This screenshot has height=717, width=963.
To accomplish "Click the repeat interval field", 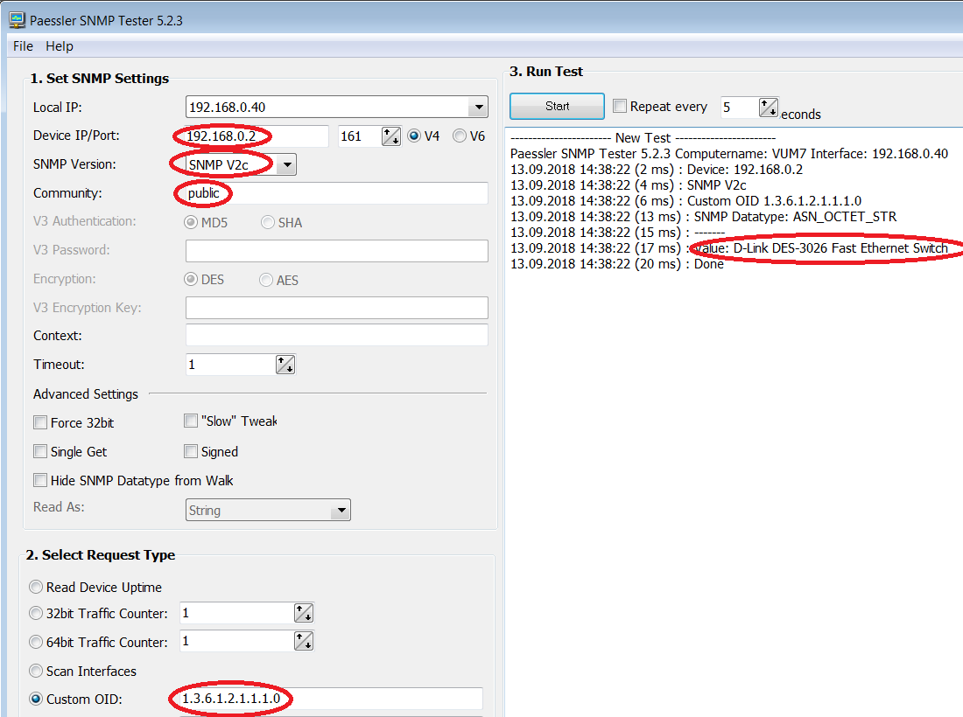I will [x=738, y=108].
